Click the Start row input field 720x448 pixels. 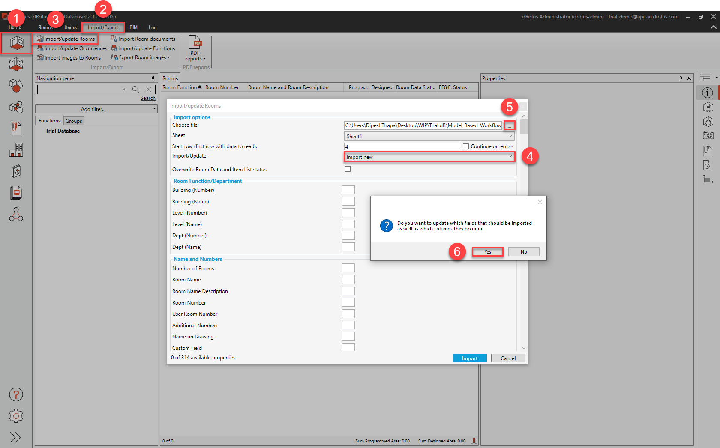coord(402,146)
